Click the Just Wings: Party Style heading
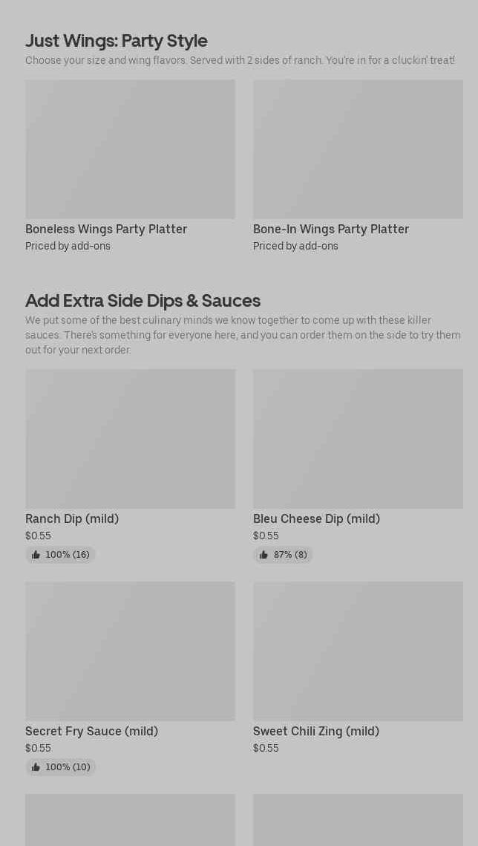Image resolution: width=478 pixels, height=846 pixels. 117,40
